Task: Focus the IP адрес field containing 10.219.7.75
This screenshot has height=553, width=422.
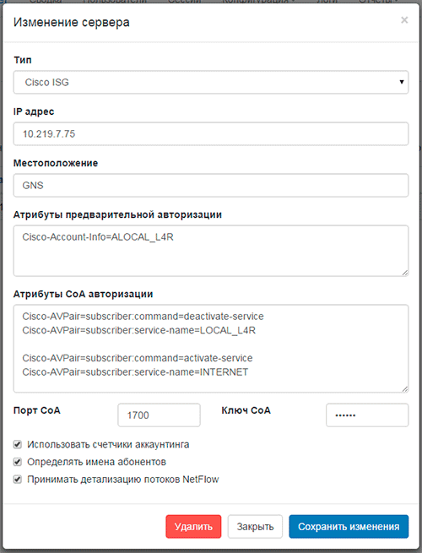Action: [x=211, y=133]
